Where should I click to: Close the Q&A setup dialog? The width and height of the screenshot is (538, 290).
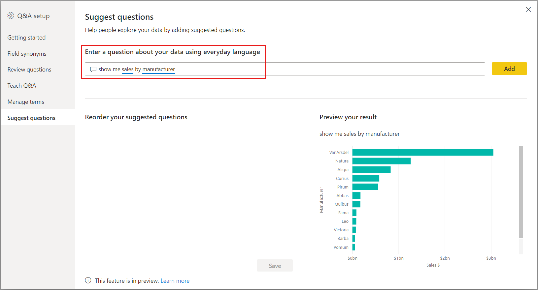click(528, 10)
